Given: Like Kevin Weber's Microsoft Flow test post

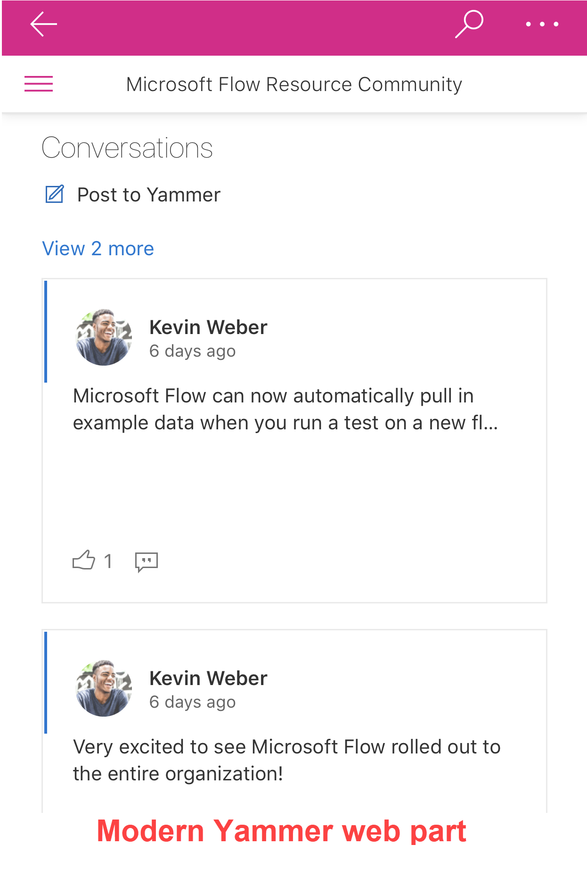Looking at the screenshot, I should tap(84, 560).
